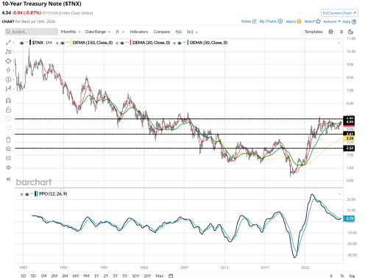Toggle log scale on the price axis
368x278 pixels.
[352, 276]
